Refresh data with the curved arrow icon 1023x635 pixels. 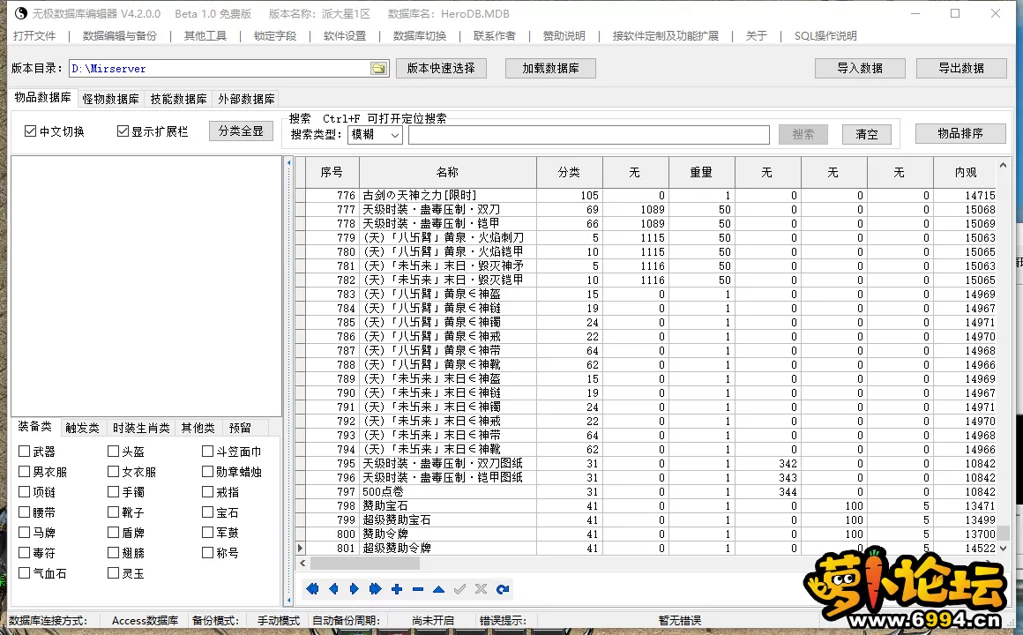click(x=503, y=589)
